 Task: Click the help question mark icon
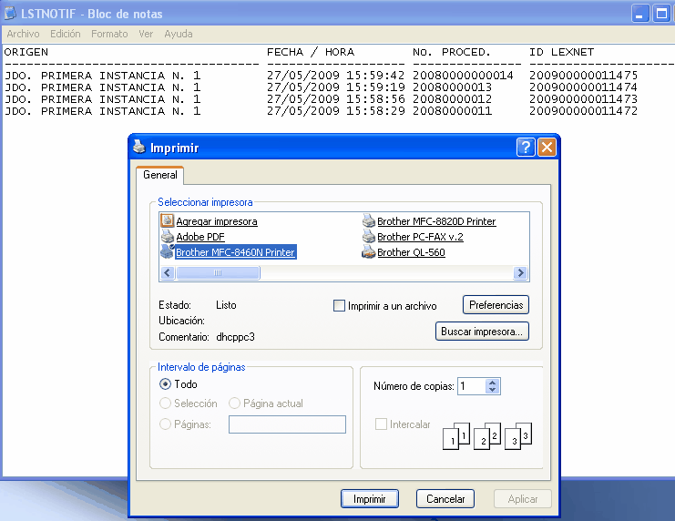click(x=525, y=148)
